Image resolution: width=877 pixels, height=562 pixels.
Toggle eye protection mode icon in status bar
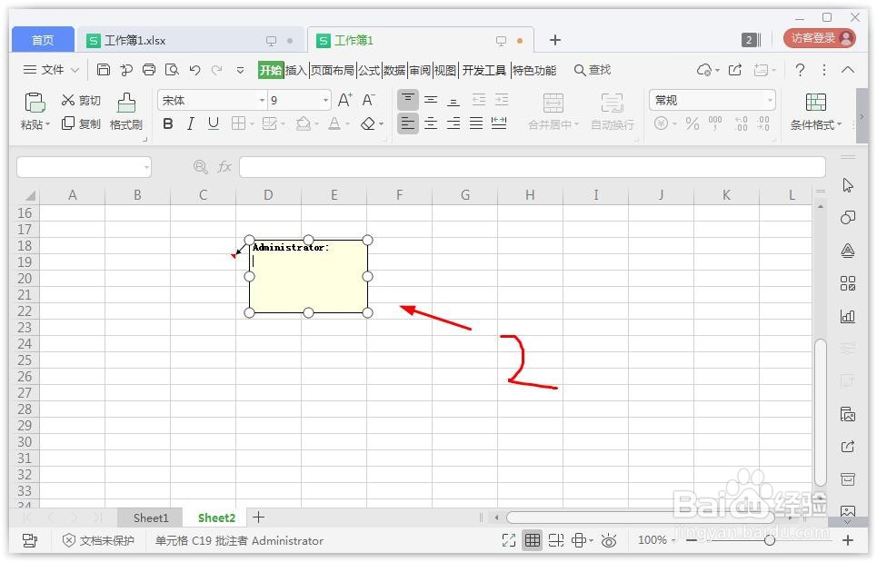609,540
